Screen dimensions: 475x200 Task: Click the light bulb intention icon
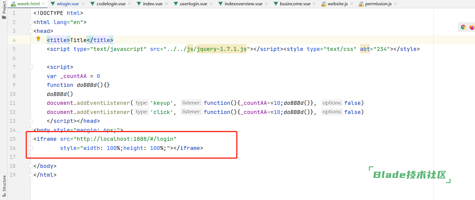(x=38, y=39)
